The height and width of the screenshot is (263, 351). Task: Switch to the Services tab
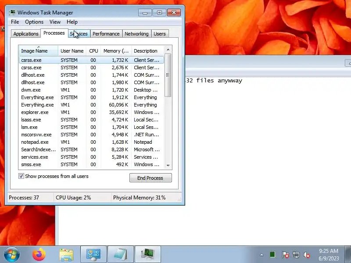(x=79, y=34)
